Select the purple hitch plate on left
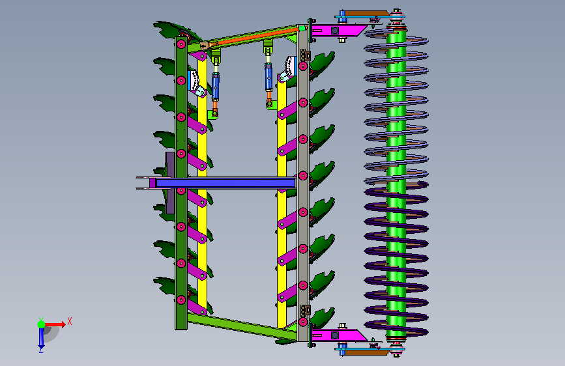This screenshot has height=366, width=565. coord(169,183)
